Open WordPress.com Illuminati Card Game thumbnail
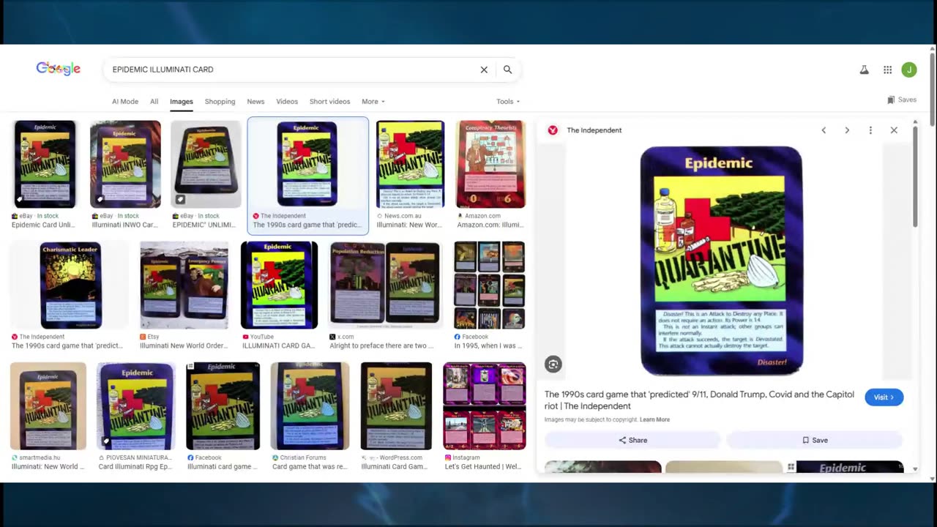The image size is (937, 527). 396,406
